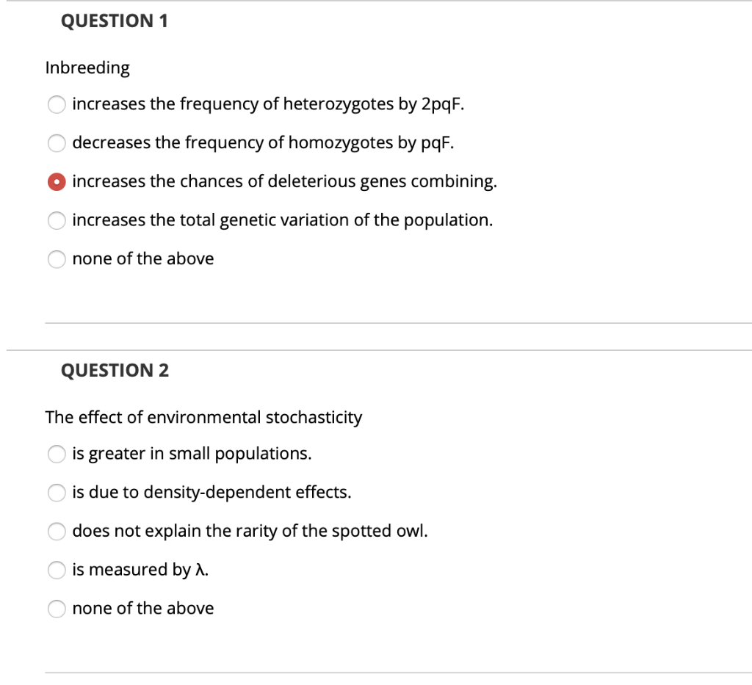Select "increases the chances of deleterious genes combining"
Screen dimensions: 752x685
pos(57,181)
